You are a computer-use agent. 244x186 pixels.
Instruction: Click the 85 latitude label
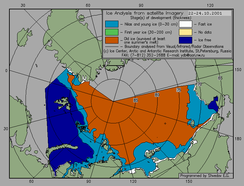click(136, 100)
